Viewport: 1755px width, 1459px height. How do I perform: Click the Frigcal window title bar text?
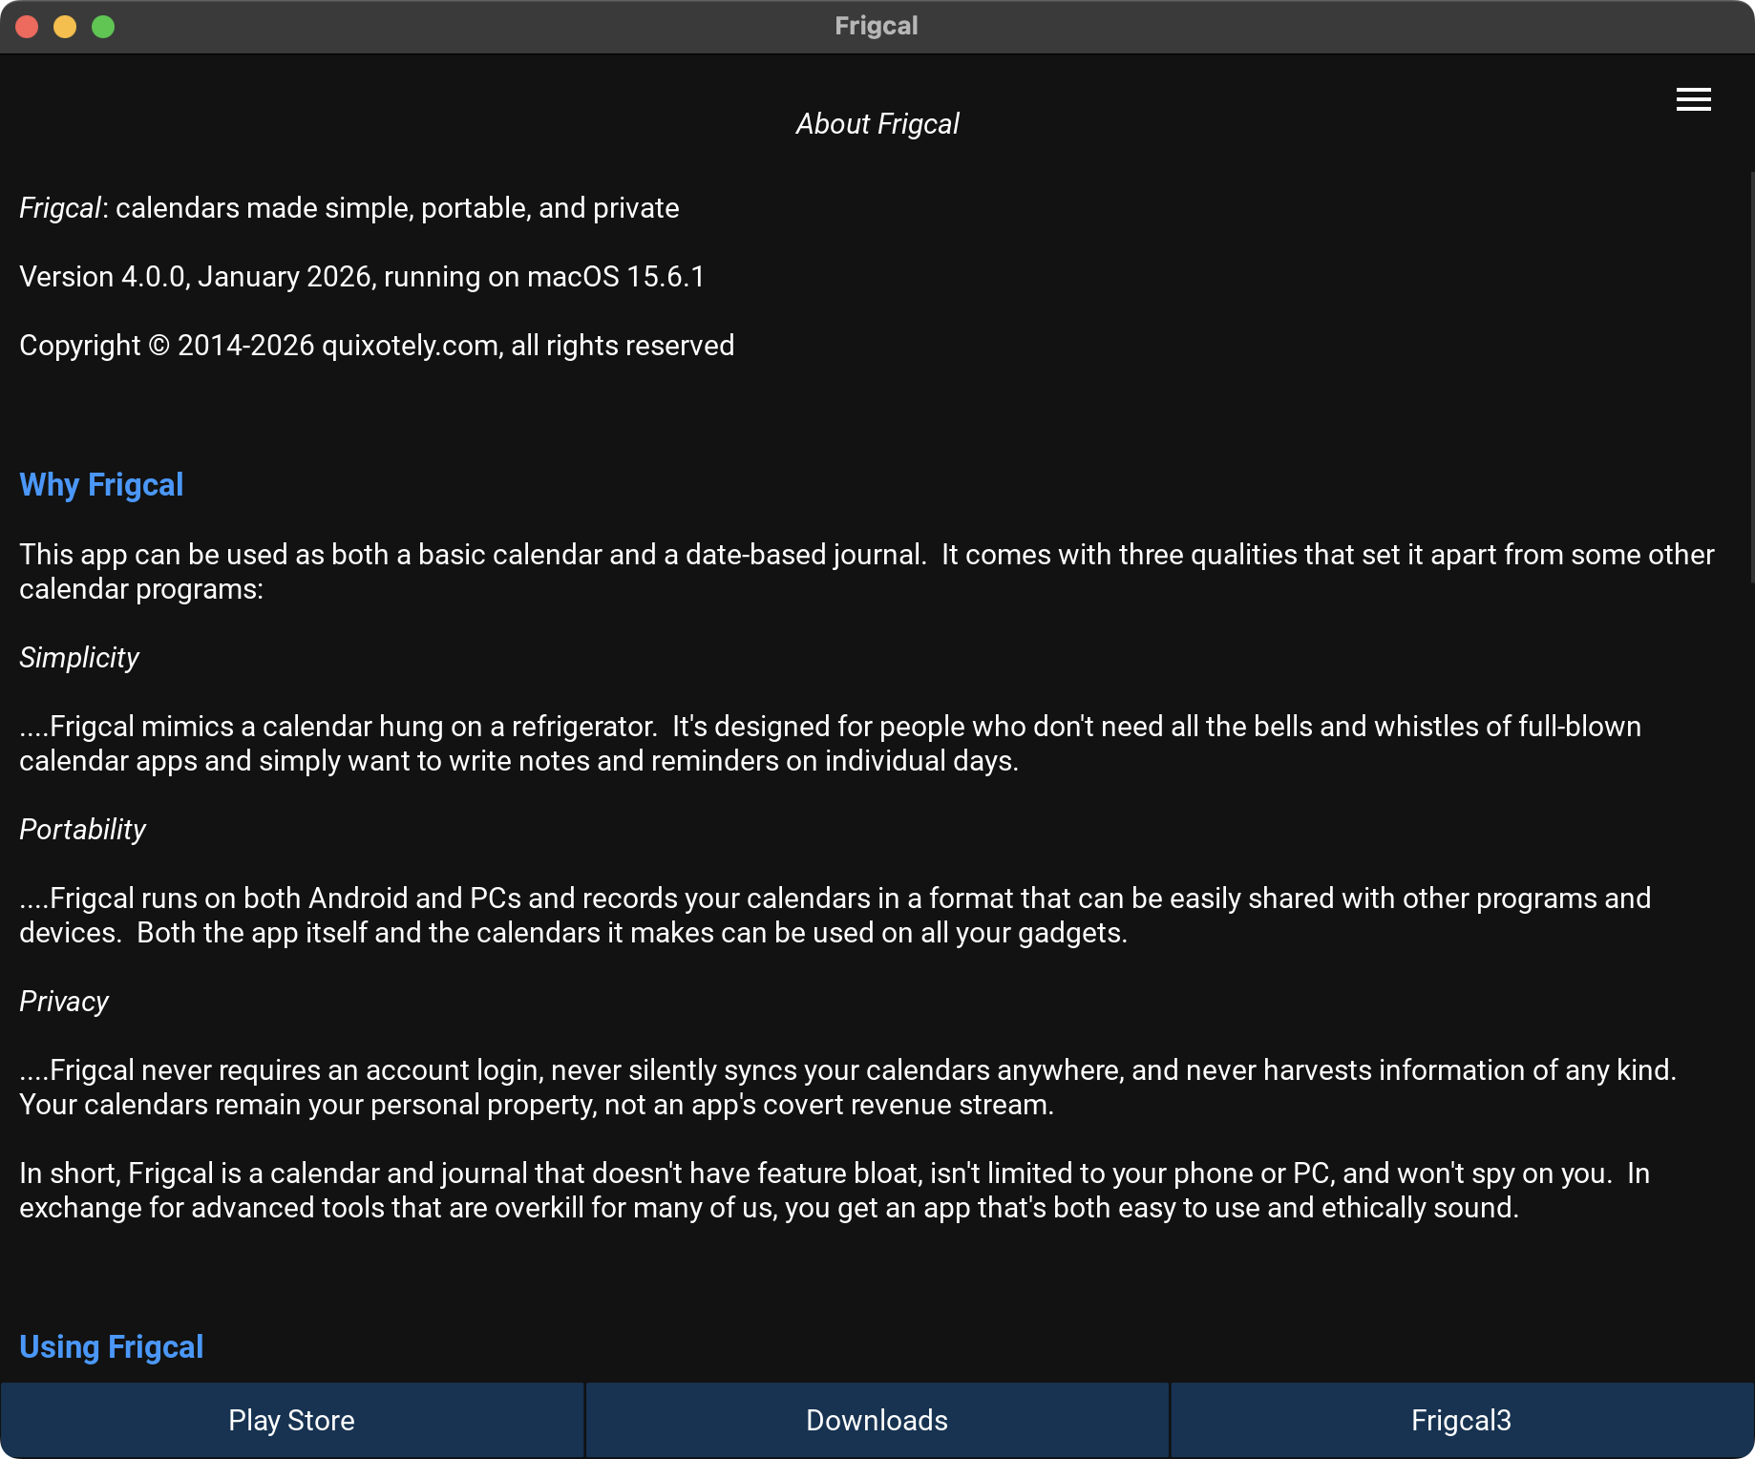[x=876, y=26]
